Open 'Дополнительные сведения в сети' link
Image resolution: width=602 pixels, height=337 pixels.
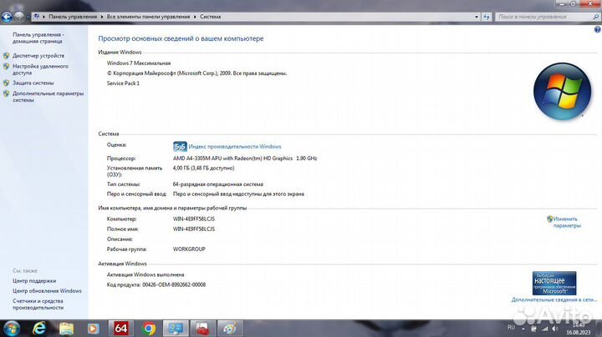554,299
